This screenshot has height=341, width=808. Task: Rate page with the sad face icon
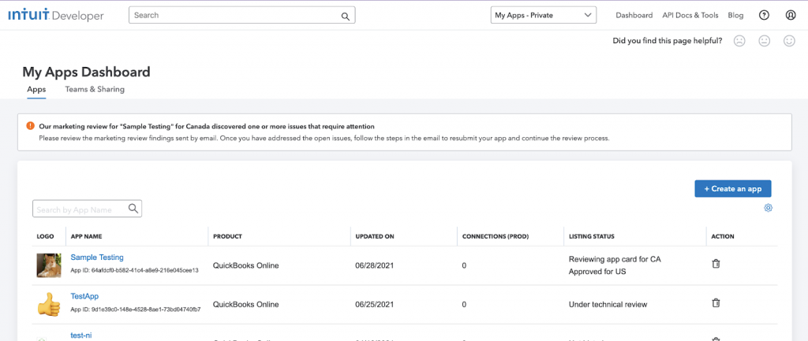tap(739, 41)
